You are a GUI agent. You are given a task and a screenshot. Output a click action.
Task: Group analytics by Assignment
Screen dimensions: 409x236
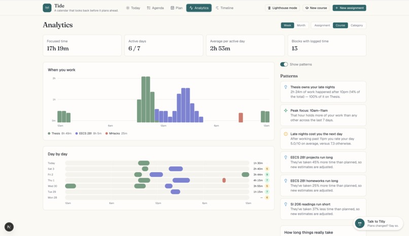[x=322, y=25]
